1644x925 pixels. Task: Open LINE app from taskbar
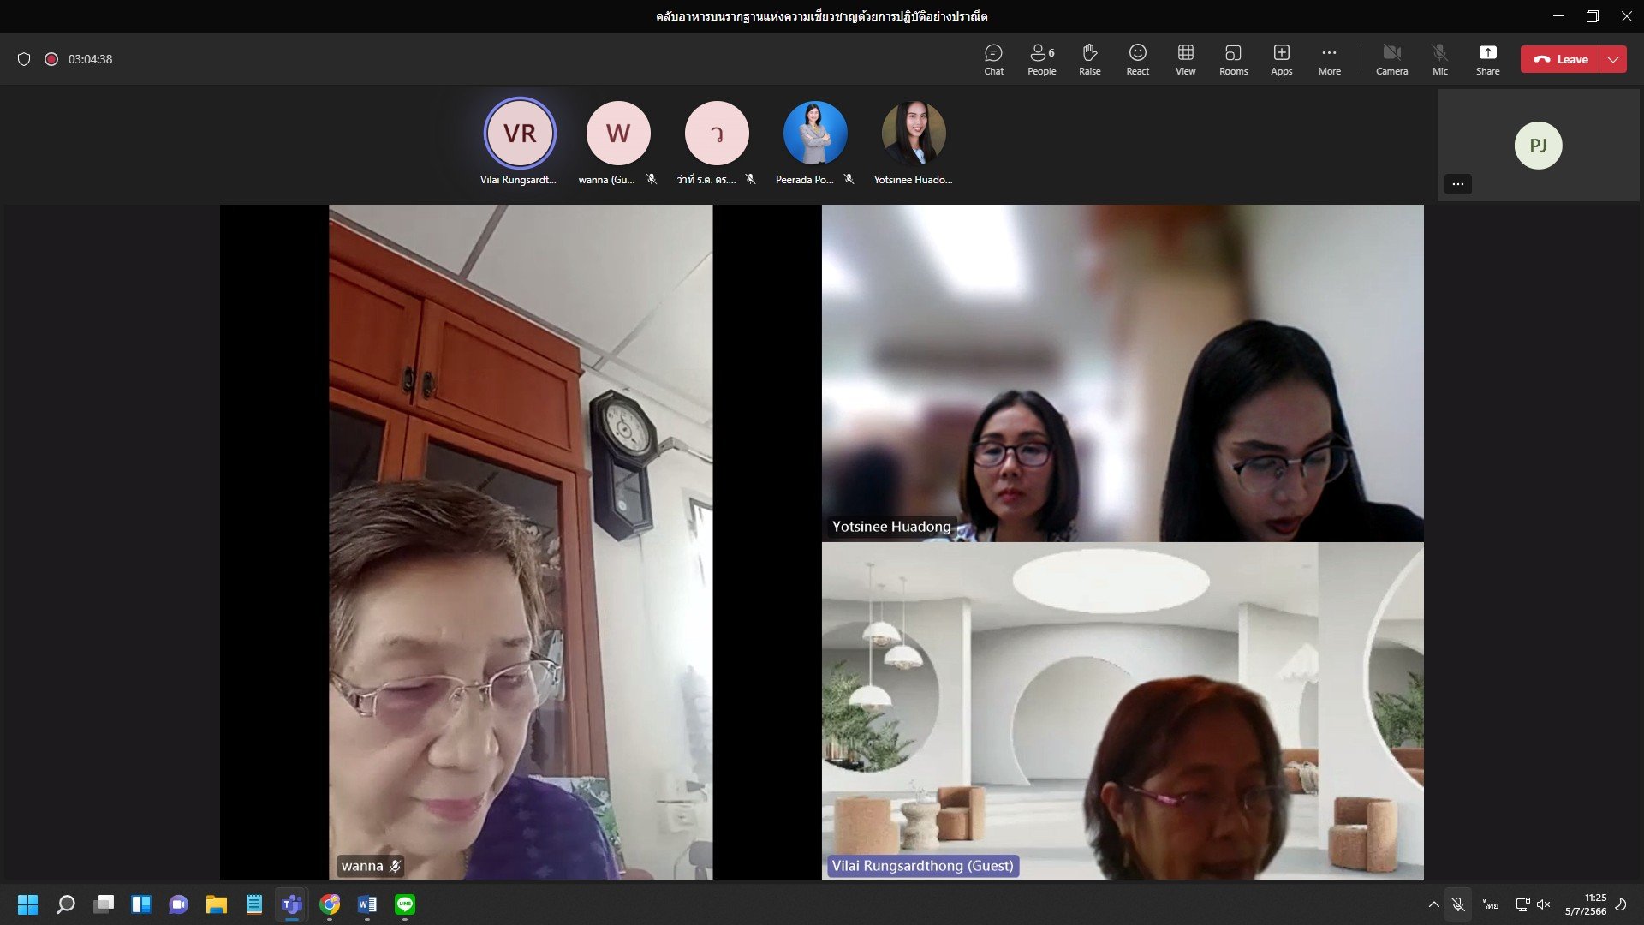405,904
